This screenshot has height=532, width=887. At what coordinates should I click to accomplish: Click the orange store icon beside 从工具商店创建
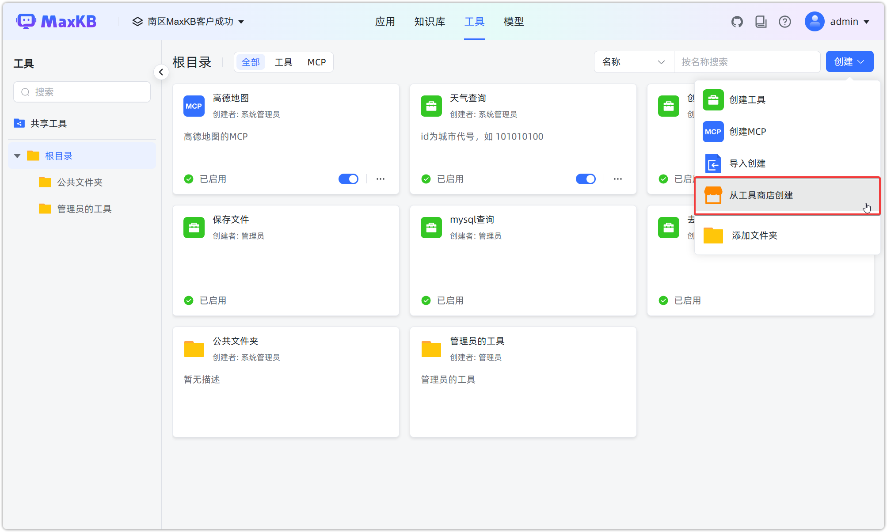click(x=713, y=195)
